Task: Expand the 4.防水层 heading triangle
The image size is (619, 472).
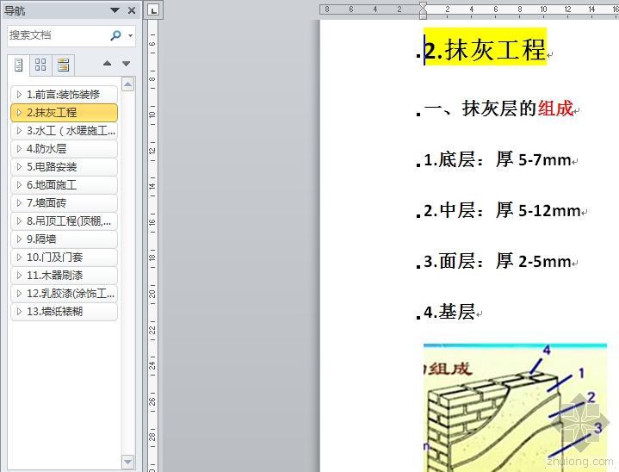Action: coord(19,149)
